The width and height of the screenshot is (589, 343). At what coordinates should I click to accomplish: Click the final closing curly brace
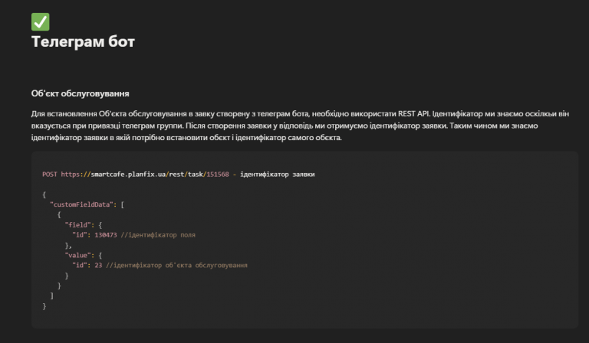[44, 306]
